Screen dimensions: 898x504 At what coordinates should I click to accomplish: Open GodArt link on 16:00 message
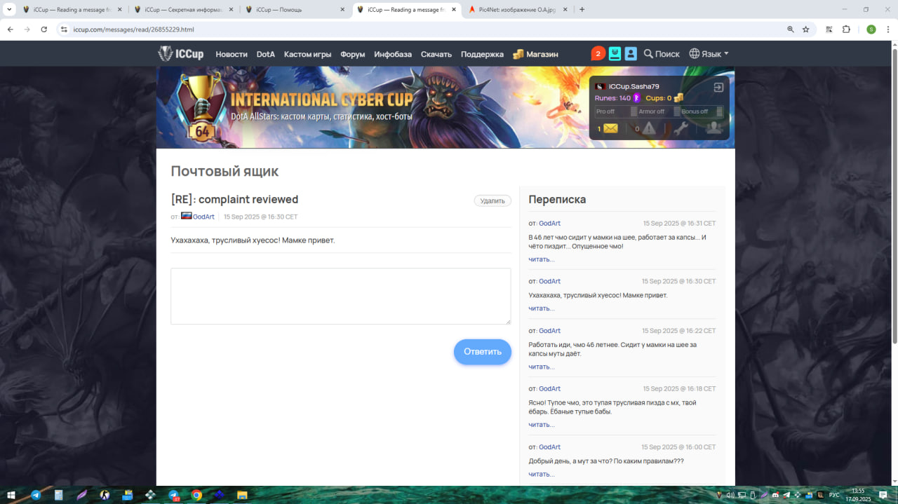(549, 447)
